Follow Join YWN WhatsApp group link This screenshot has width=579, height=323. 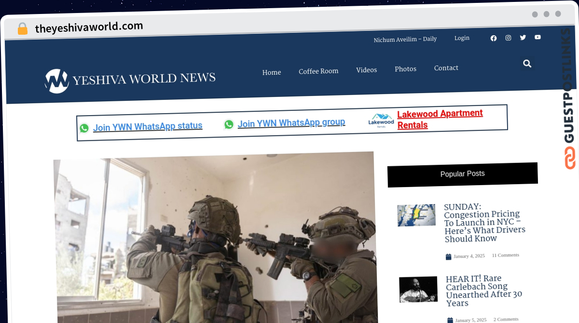point(291,123)
